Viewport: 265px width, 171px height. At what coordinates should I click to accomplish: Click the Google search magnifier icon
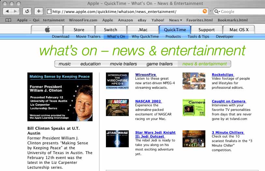217,11
